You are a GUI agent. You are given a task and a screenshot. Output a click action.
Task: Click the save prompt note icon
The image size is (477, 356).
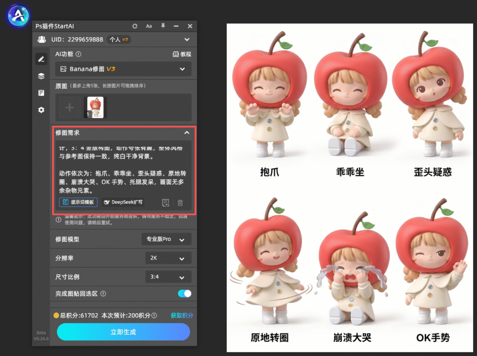click(x=165, y=203)
